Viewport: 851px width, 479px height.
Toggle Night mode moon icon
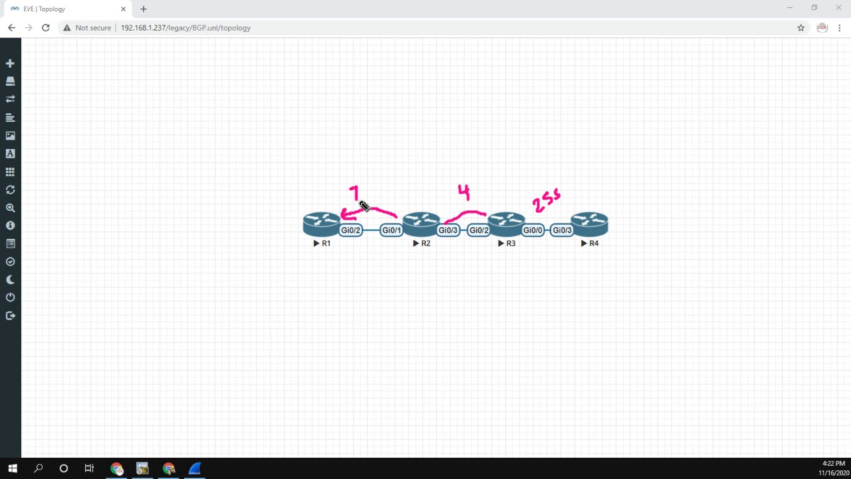pyautogui.click(x=10, y=279)
